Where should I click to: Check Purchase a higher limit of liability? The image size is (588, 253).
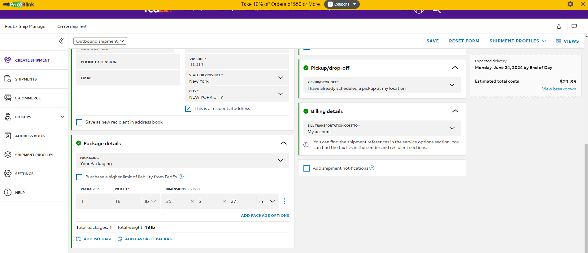(79, 177)
